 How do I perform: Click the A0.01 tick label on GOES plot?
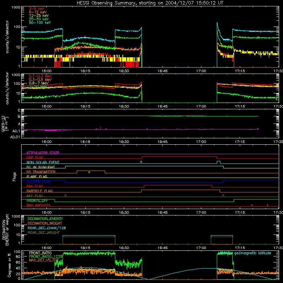coord(15,137)
